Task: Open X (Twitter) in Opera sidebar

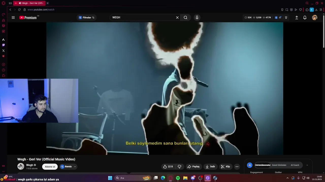Action: [4, 51]
